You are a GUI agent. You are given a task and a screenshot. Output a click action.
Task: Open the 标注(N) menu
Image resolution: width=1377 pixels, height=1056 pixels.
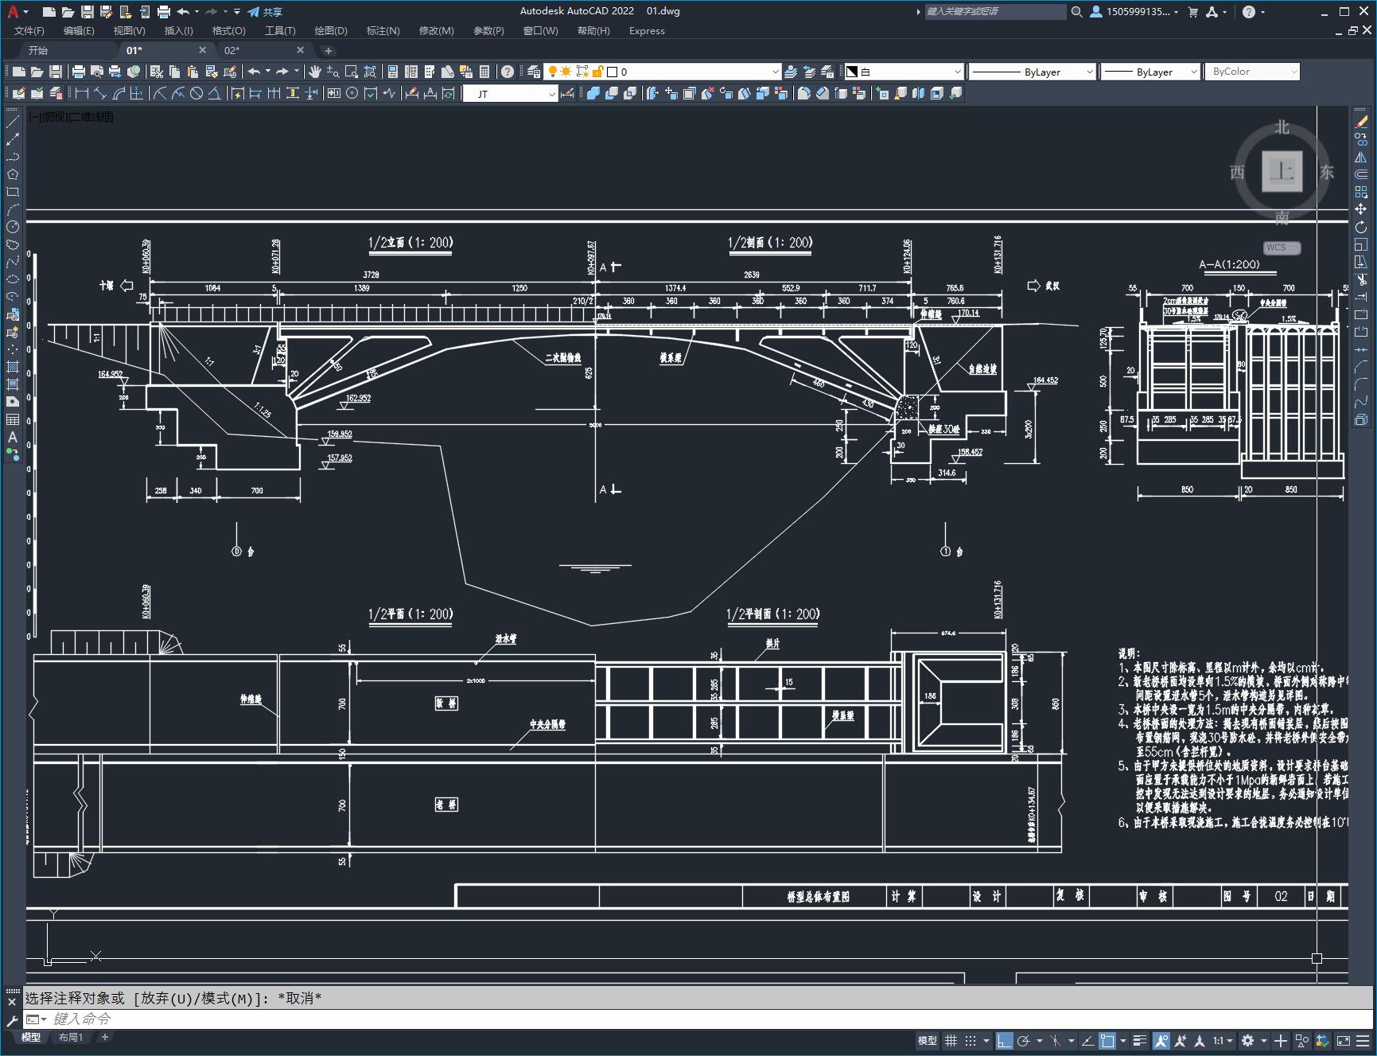pyautogui.click(x=383, y=31)
